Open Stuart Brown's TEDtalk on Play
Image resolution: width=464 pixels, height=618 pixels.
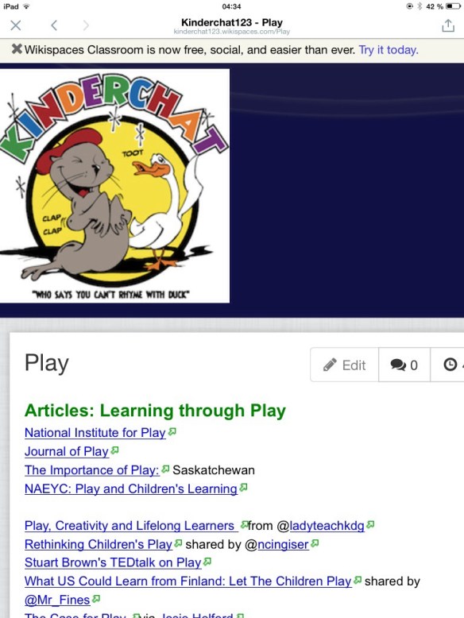pos(113,563)
